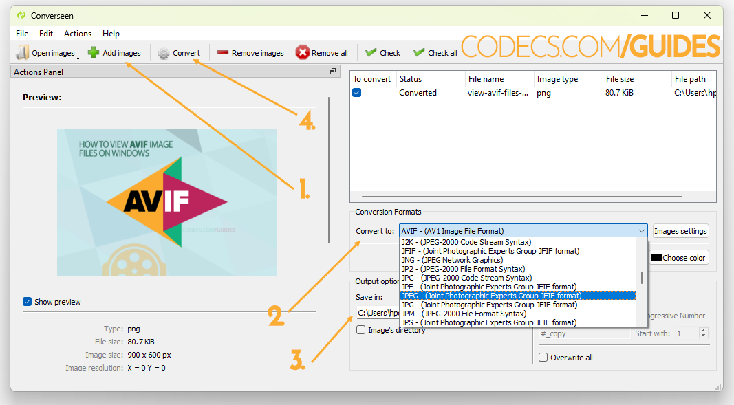Click the png image type cell in list

click(x=543, y=93)
